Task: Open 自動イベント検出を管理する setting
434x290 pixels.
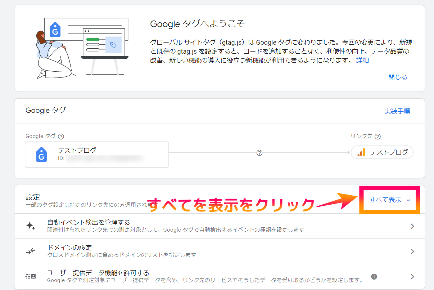Action: [x=220, y=226]
